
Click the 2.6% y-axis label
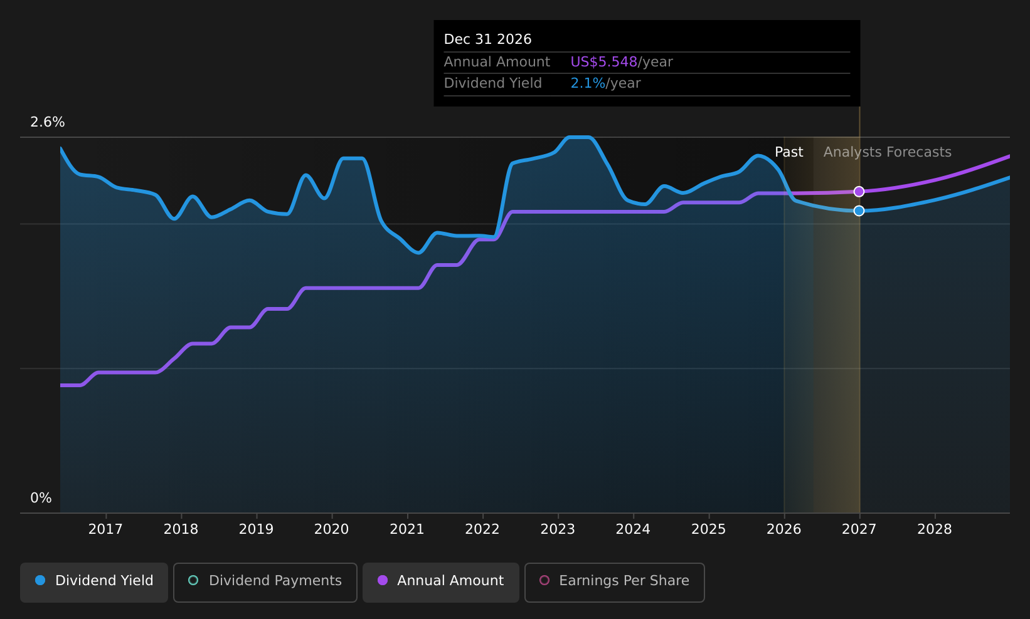pyautogui.click(x=48, y=122)
